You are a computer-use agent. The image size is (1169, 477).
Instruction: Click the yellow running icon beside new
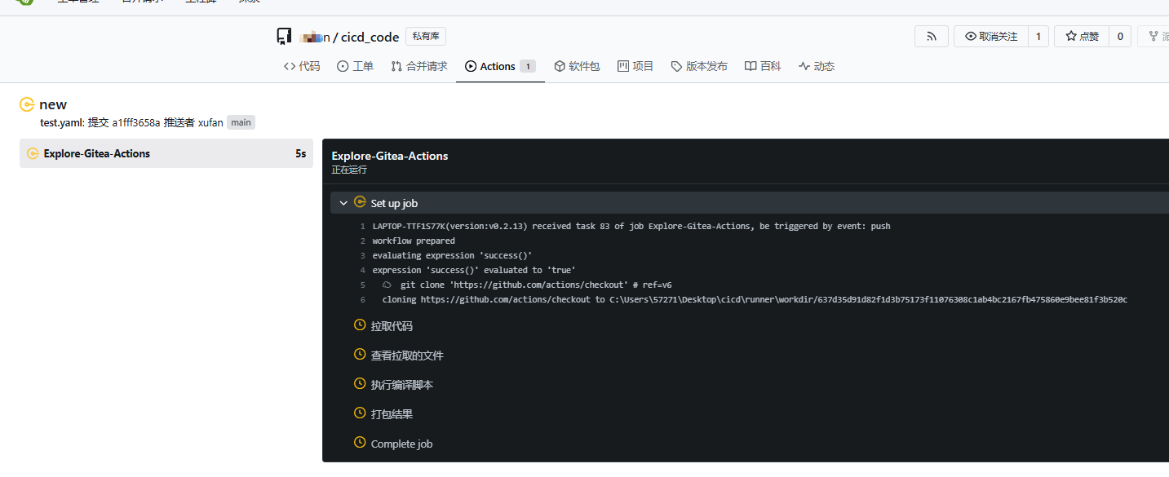click(x=26, y=104)
